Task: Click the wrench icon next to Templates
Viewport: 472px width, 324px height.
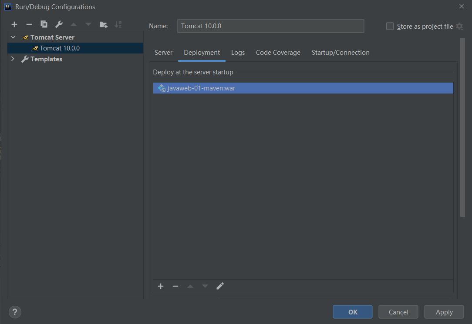Action: 25,59
